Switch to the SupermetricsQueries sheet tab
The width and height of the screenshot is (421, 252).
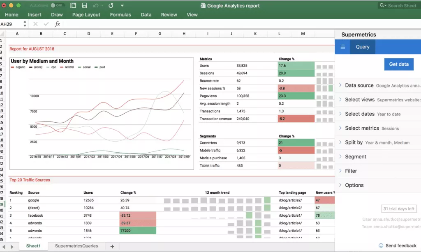tap(76, 246)
